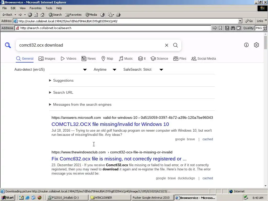Open cached link for Microsoft answers result

coord(208,139)
